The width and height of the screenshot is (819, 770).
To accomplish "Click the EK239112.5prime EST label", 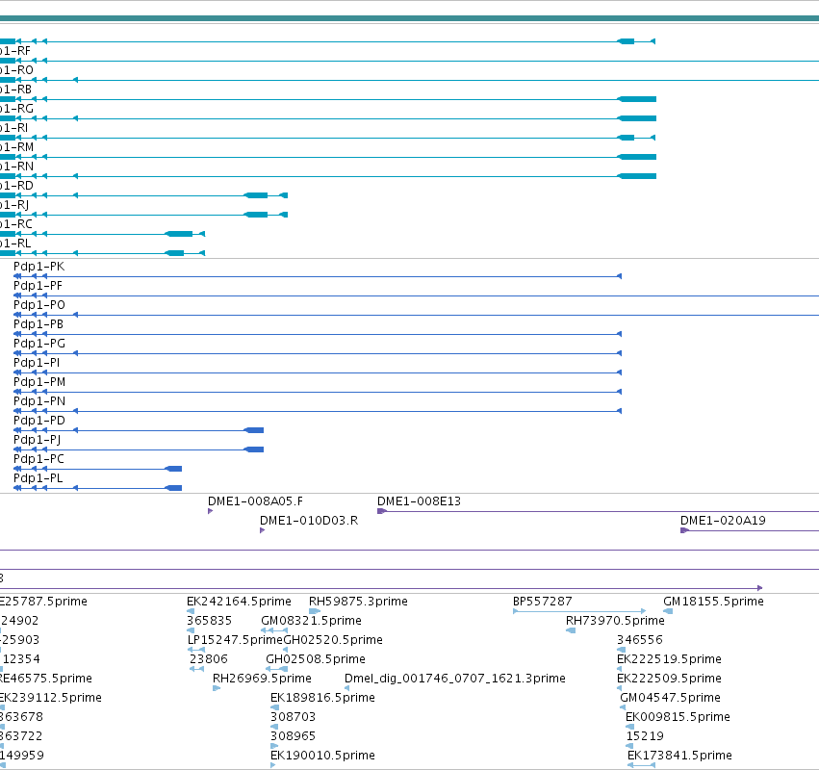I will point(51,698).
